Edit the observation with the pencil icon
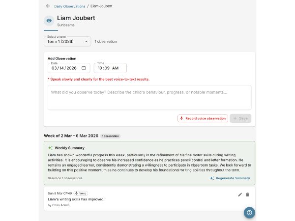 tap(240, 194)
